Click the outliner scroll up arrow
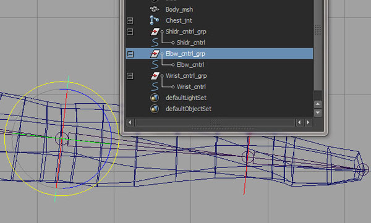The width and height of the screenshot is (371, 223). (318, 104)
